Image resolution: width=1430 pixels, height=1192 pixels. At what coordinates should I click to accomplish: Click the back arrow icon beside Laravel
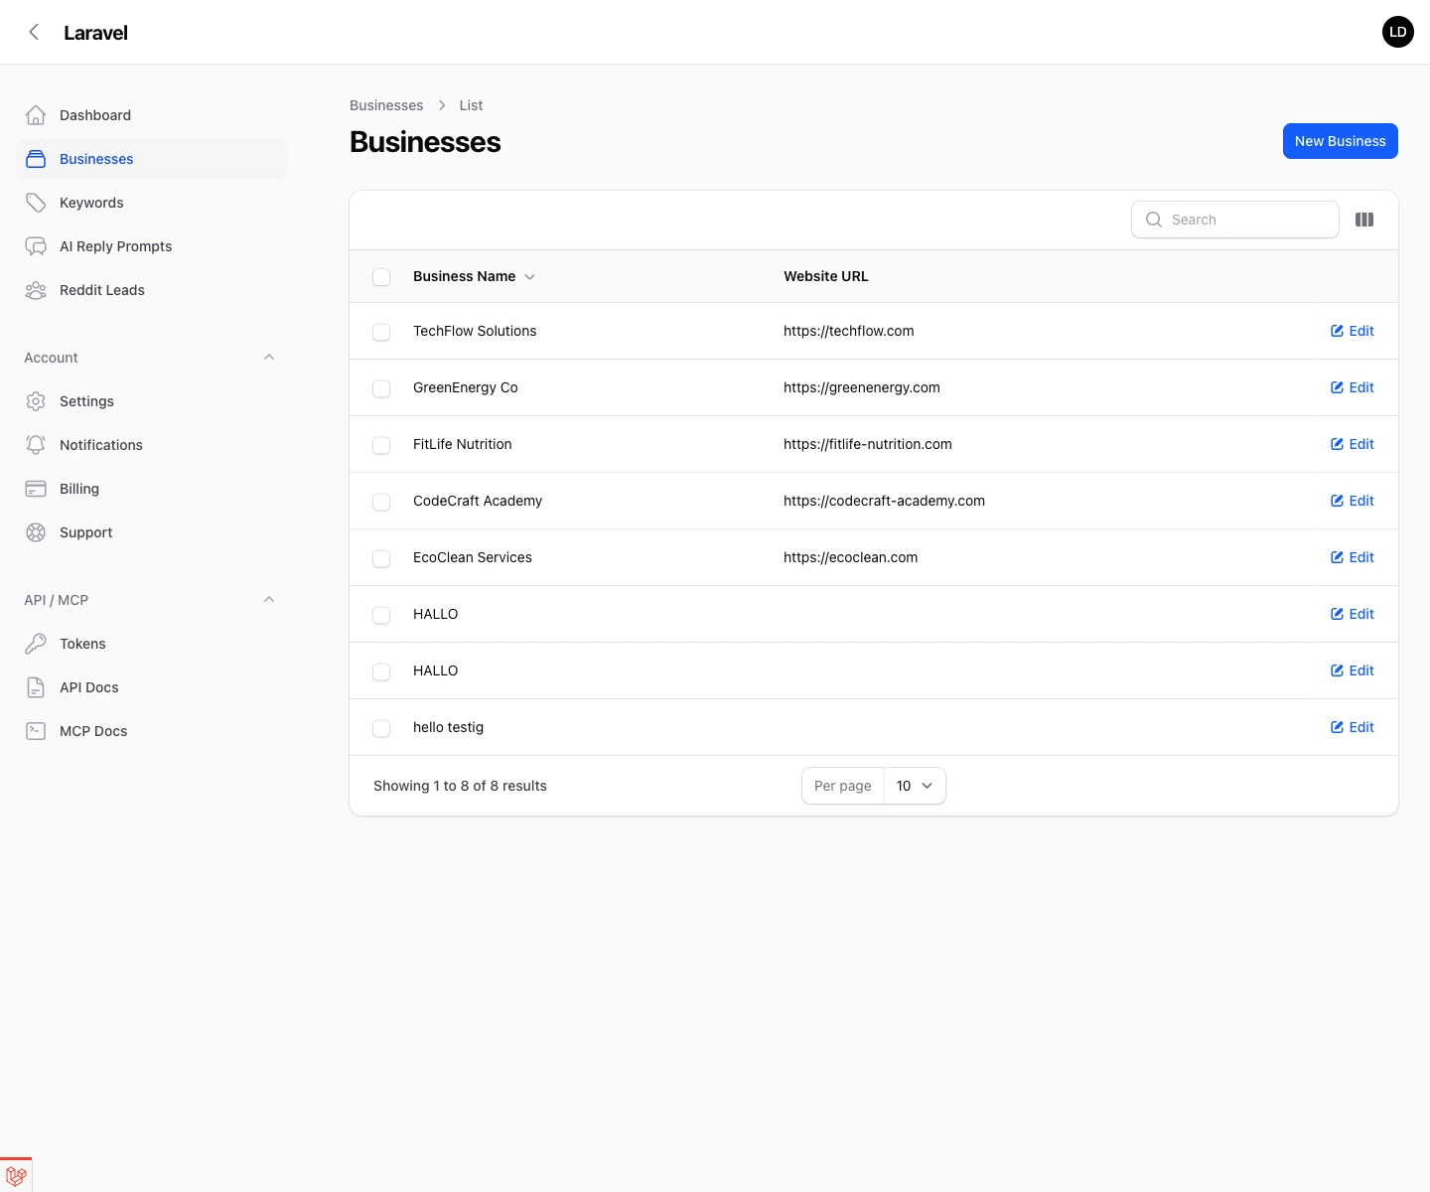(x=34, y=32)
